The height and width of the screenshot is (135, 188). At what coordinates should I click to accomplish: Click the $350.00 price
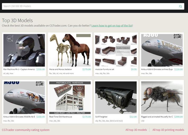pos(41,69)
